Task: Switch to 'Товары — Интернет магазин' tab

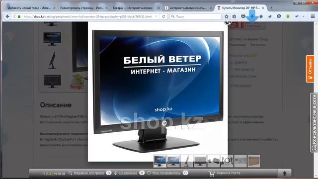Action: click(133, 8)
